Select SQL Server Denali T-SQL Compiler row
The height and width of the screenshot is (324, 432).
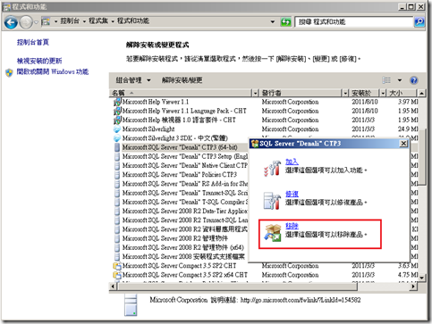click(x=181, y=202)
